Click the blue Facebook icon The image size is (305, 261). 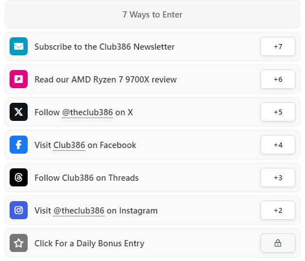click(x=19, y=145)
